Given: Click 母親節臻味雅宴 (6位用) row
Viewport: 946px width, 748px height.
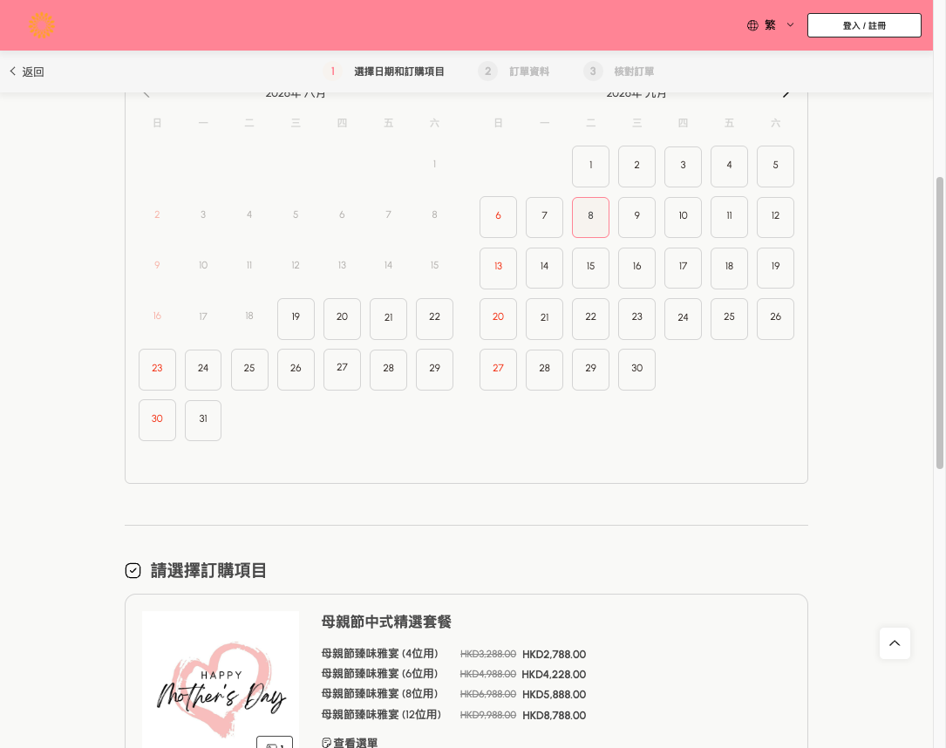Looking at the screenshot, I should tap(453, 674).
